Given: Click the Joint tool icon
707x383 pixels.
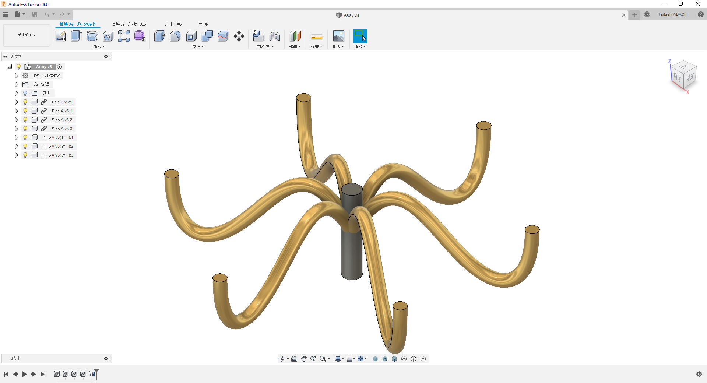Looking at the screenshot, I should click(x=274, y=36).
